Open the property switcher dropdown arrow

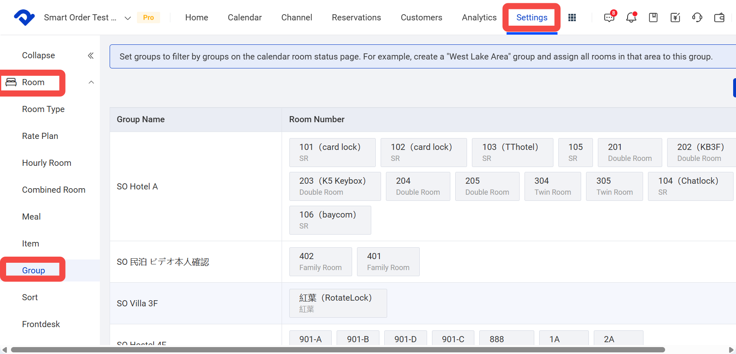(x=128, y=18)
